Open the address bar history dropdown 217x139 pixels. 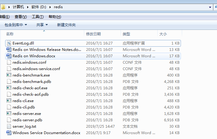(x=210, y=7)
